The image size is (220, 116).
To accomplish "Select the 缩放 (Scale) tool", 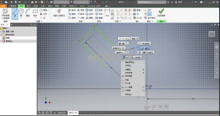I will [x=89, y=10].
